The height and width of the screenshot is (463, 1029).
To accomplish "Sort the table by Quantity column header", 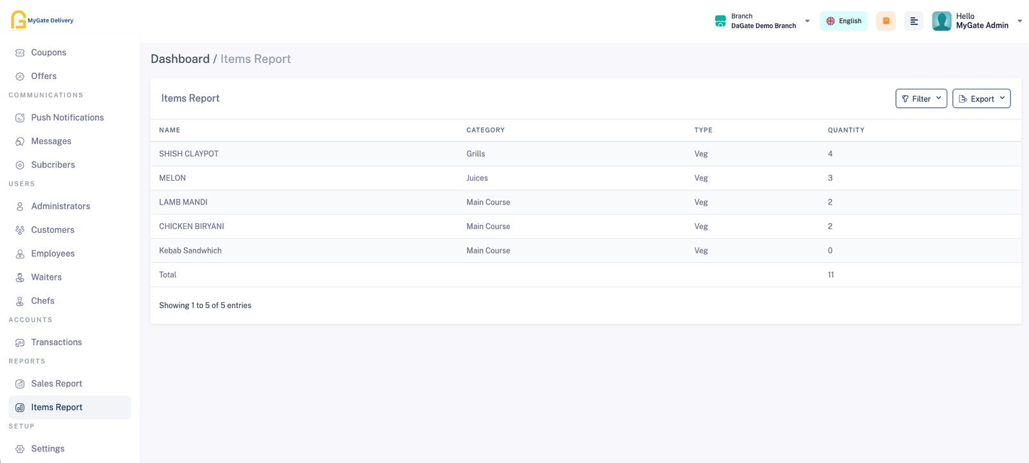I will (x=846, y=130).
